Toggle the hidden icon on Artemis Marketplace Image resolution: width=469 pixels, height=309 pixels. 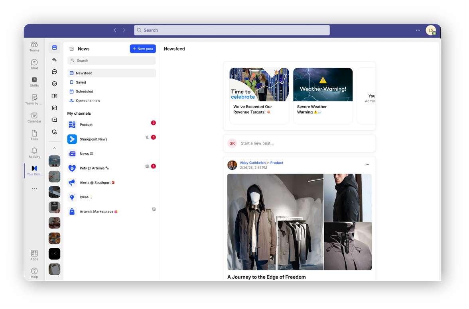tap(154, 209)
